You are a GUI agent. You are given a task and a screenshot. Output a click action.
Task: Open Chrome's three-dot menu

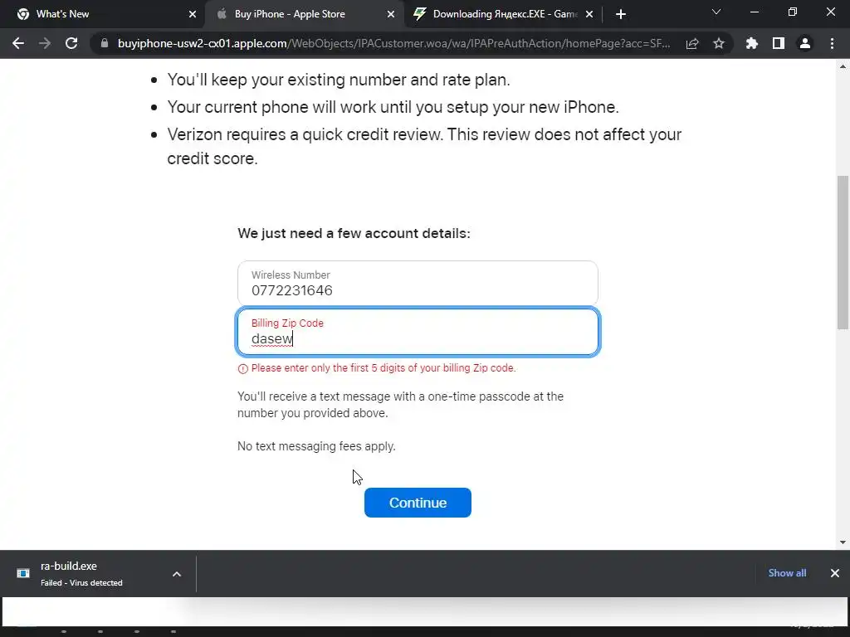832,43
